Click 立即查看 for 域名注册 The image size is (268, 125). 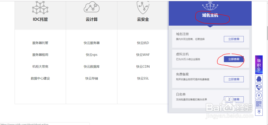[x=234, y=39]
